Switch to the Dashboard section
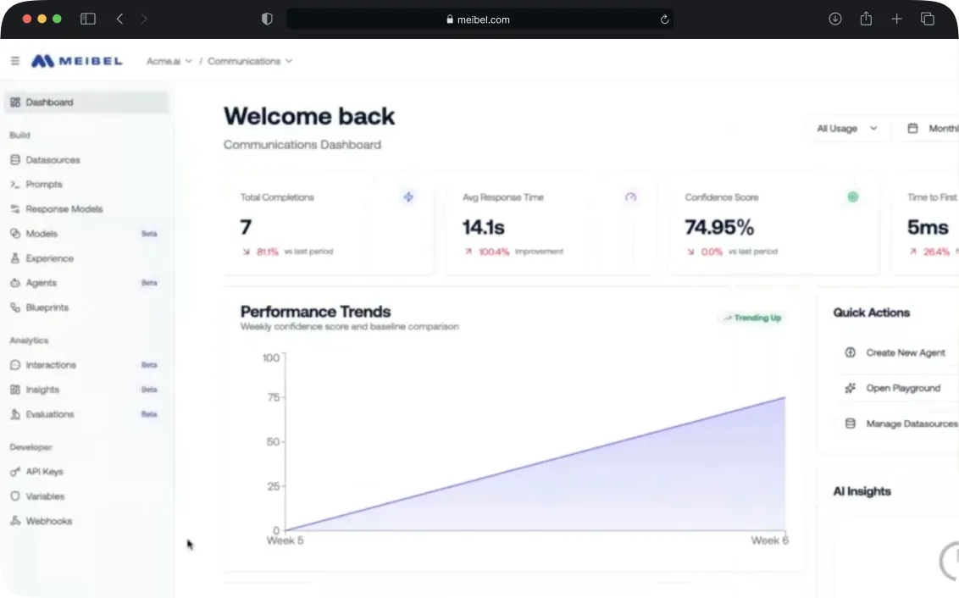959x598 pixels. click(x=48, y=102)
